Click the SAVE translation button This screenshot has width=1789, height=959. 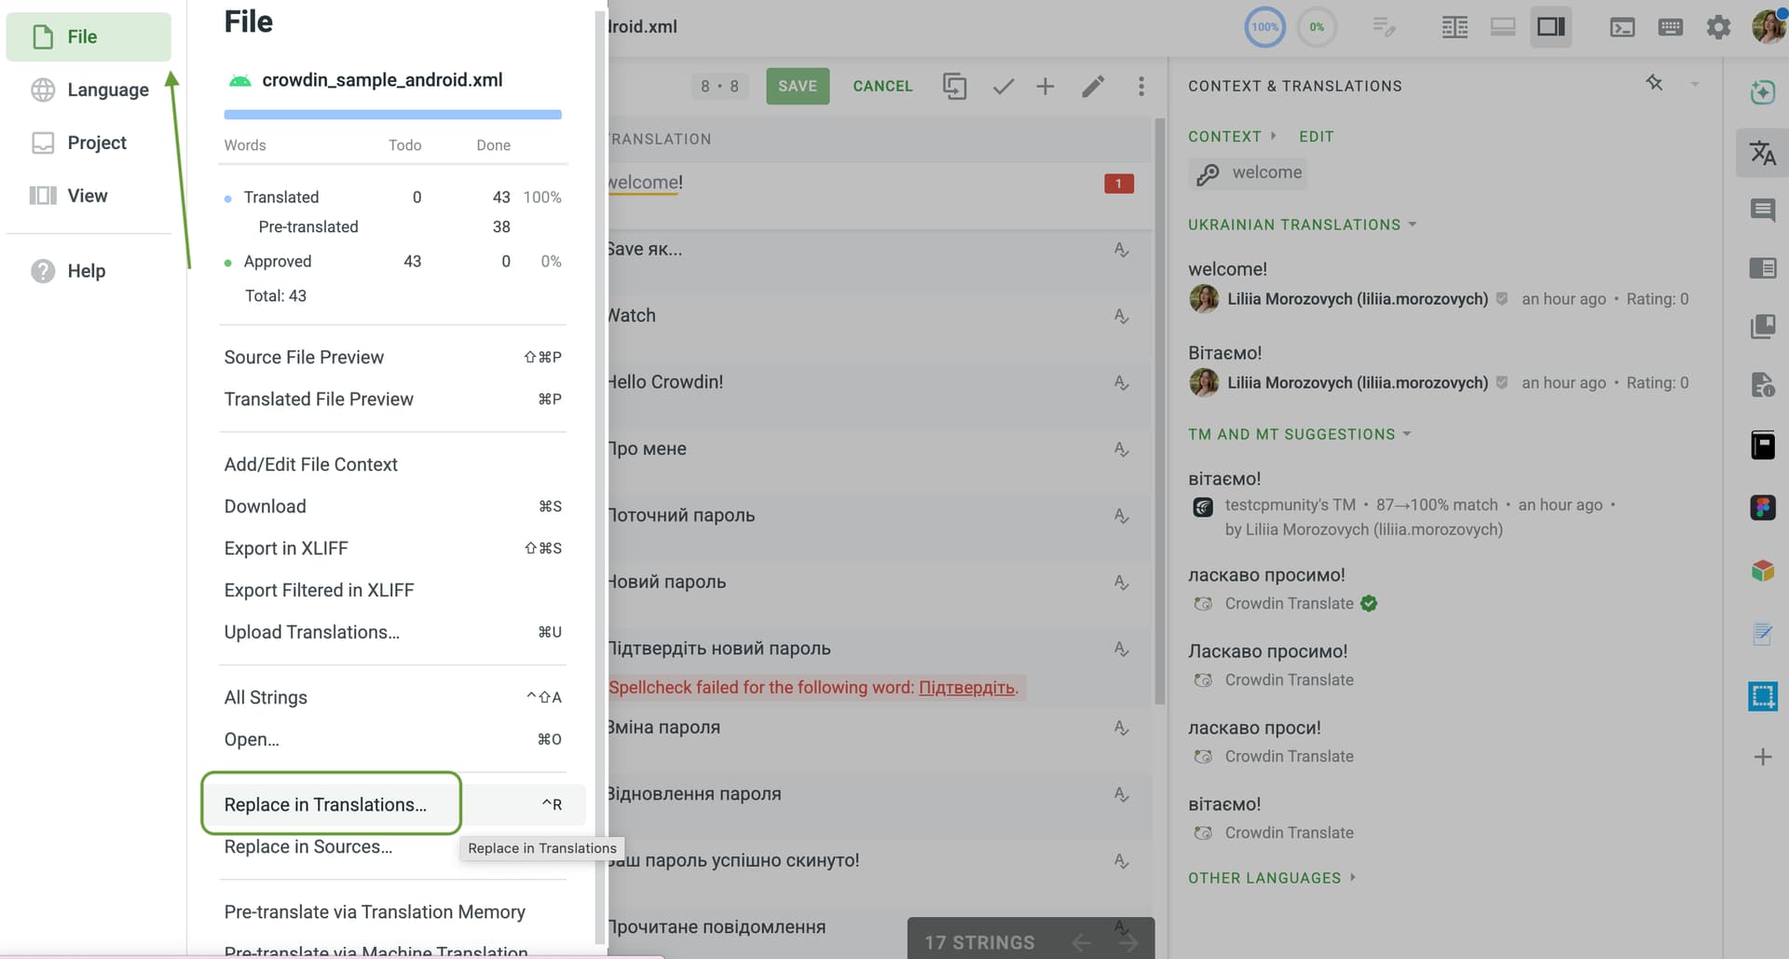[798, 86]
